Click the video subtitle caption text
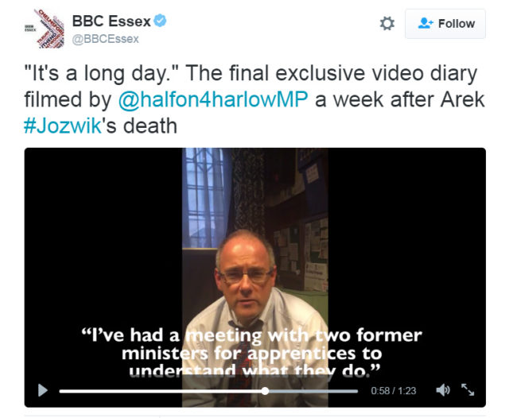 (x=251, y=353)
